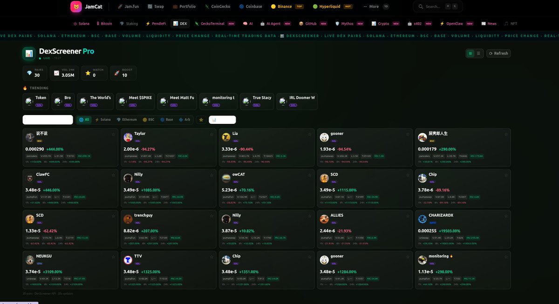Click the TTV token avatar

128,260
